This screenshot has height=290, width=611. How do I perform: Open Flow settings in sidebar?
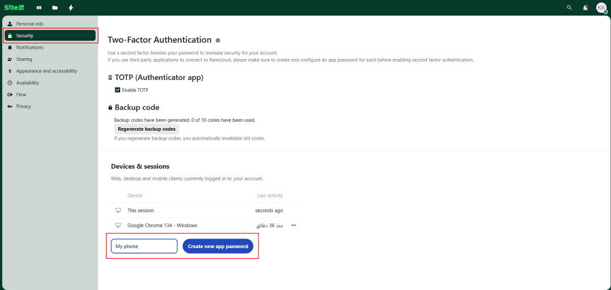click(21, 94)
